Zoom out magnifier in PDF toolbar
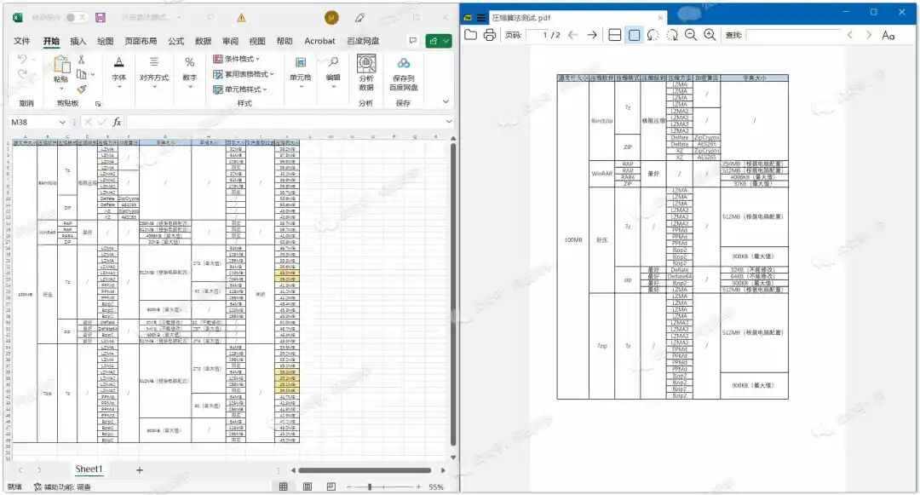This screenshot has height=495, width=920. point(691,35)
